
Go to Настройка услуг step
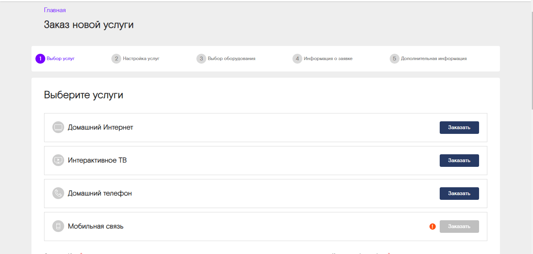point(141,59)
